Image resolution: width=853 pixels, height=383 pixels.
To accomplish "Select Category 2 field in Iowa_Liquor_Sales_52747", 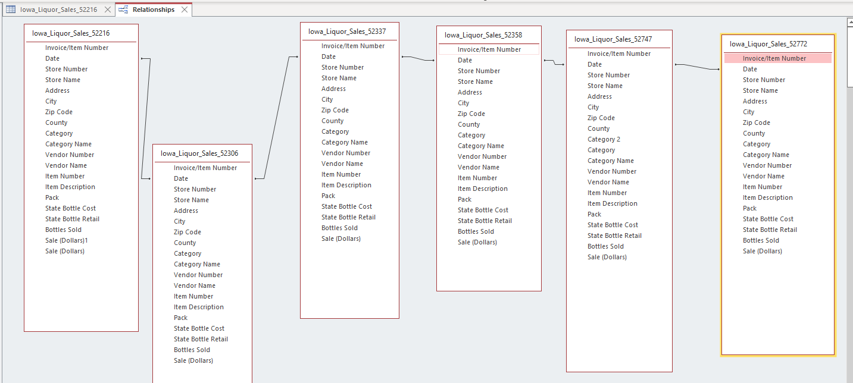I will pyautogui.click(x=604, y=139).
